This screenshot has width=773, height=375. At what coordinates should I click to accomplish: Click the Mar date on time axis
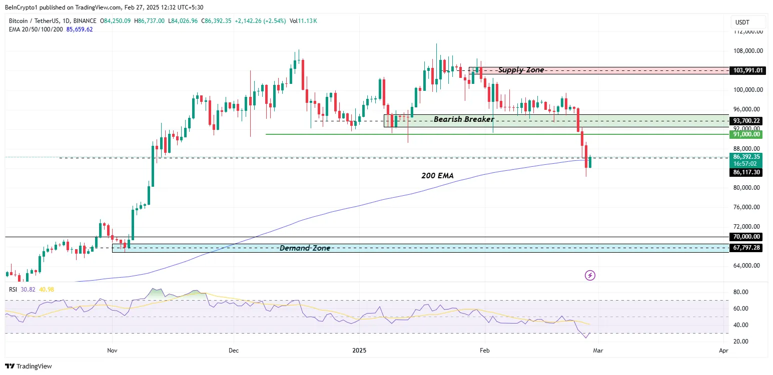[598, 351]
